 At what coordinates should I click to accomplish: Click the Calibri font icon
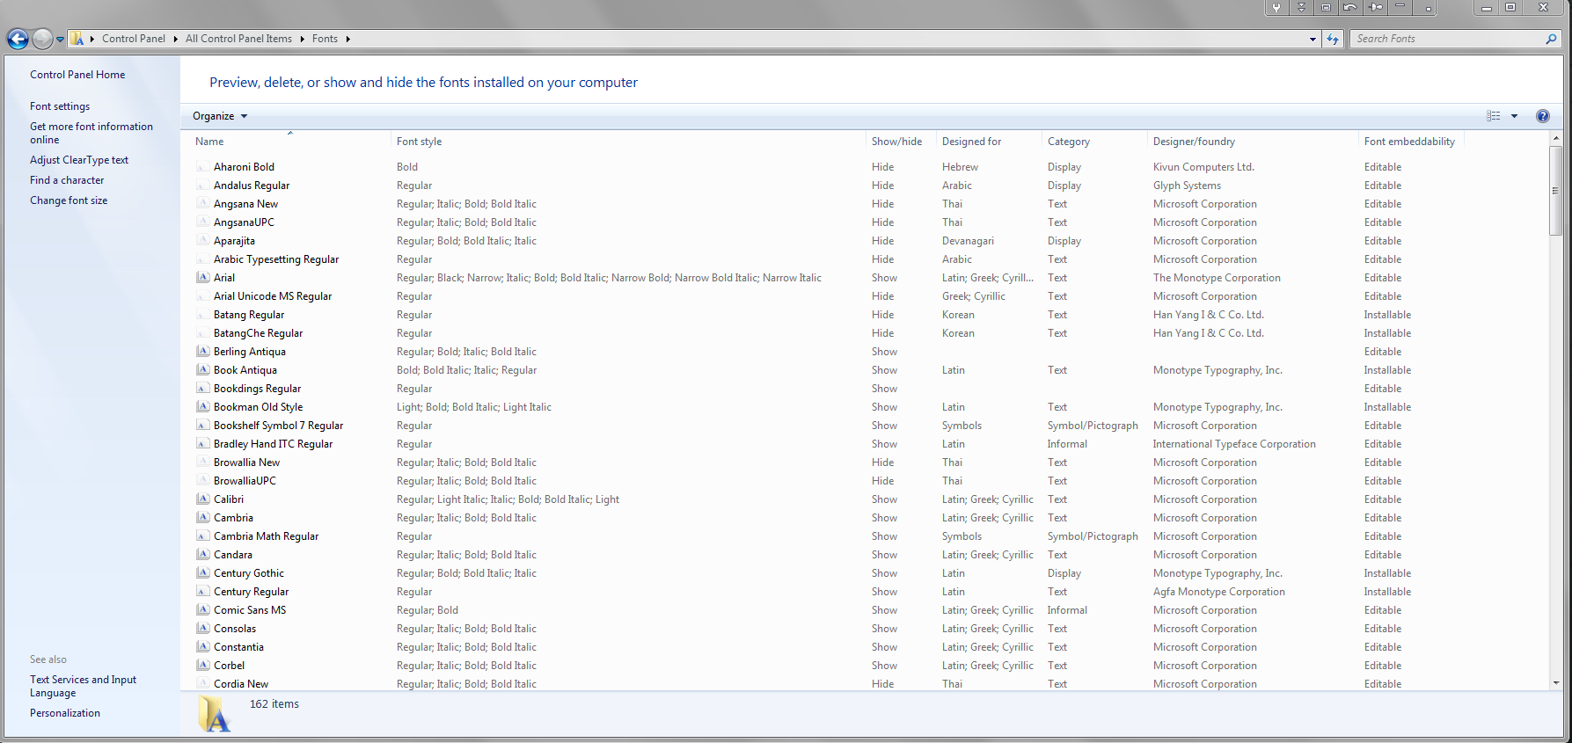203,499
